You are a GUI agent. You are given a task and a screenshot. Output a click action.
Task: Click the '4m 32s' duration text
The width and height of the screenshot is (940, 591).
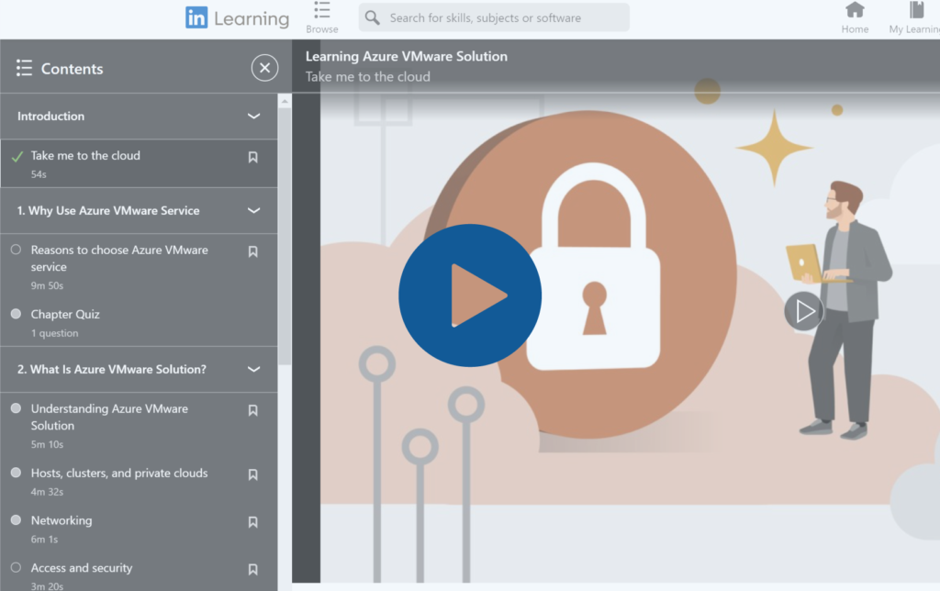coord(47,492)
